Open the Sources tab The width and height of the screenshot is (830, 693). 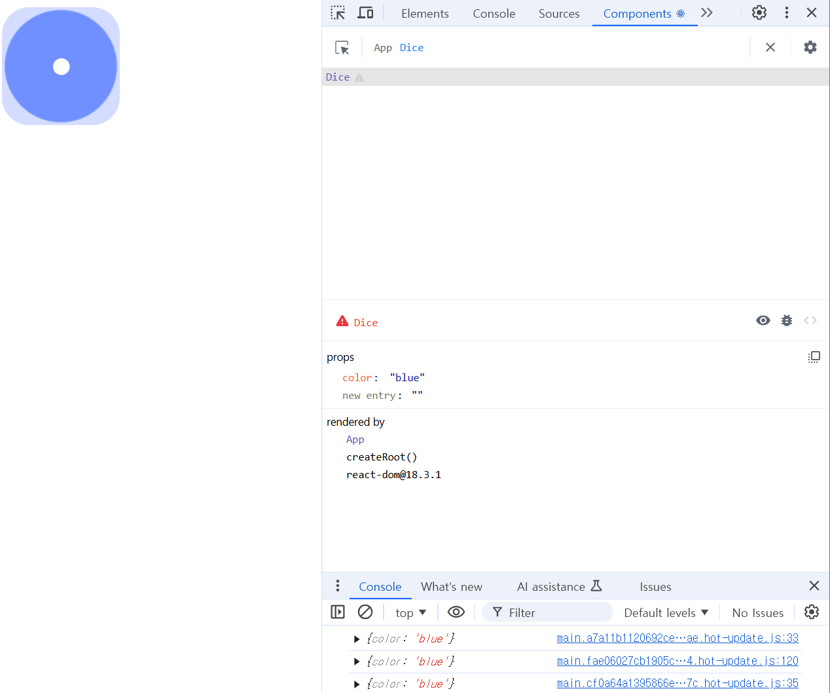pos(559,14)
